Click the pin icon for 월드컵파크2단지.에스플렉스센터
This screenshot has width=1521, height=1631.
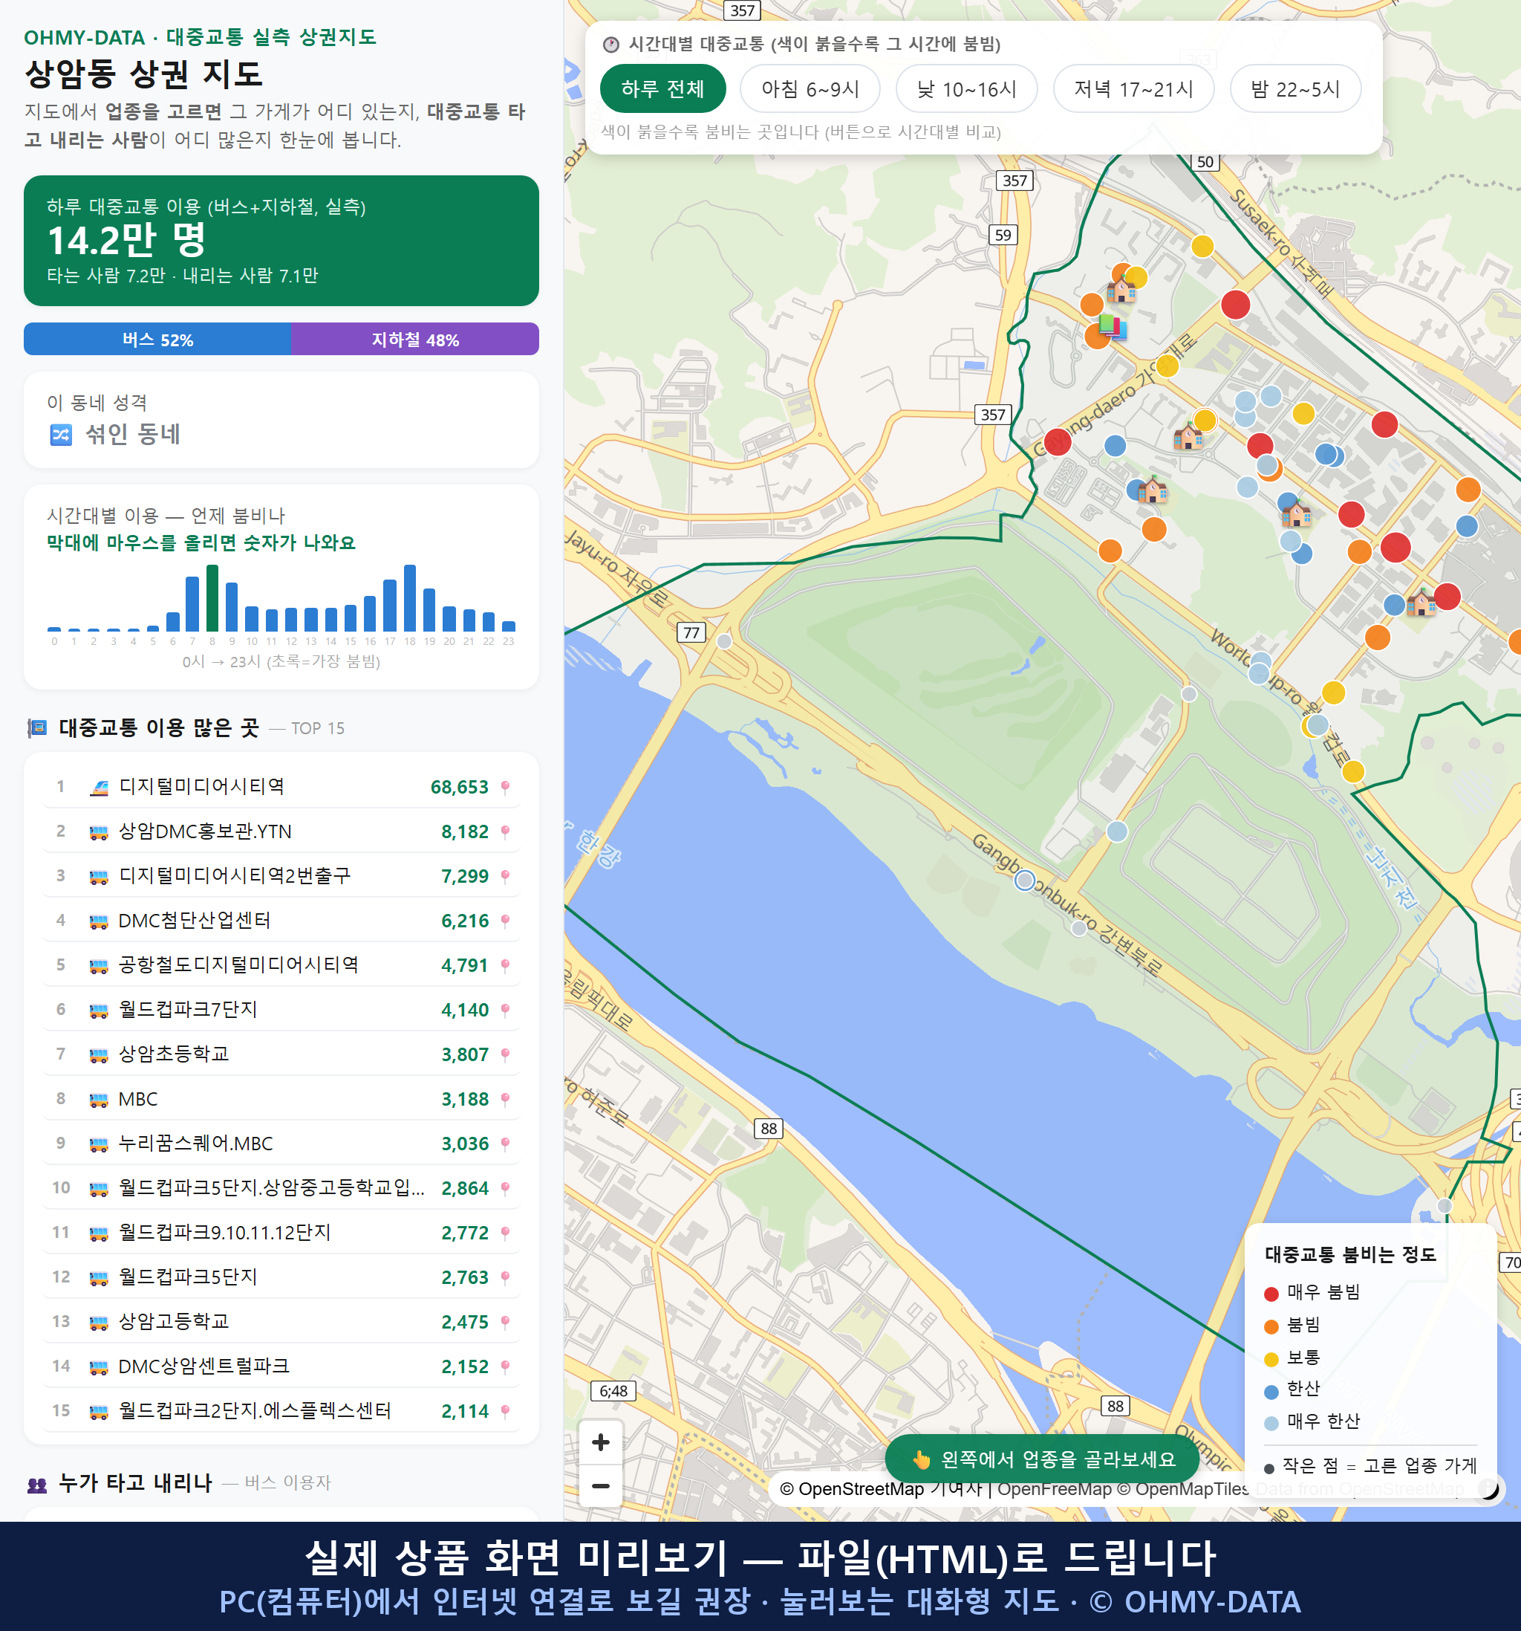505,1411
